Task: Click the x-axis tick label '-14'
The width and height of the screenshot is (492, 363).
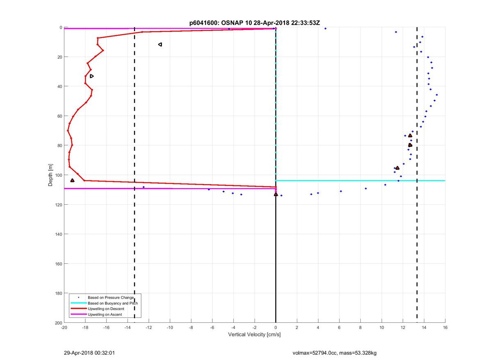Action: coord(128,328)
